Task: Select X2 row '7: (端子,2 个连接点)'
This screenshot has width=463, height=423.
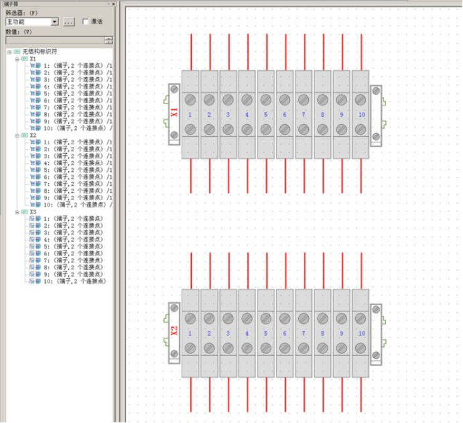Action: [78, 184]
